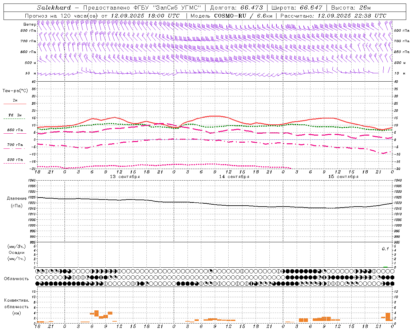
Task: Select 'Рассчитано: 12.09.2025 22:38 UTC' timestamp
Action: point(333,16)
